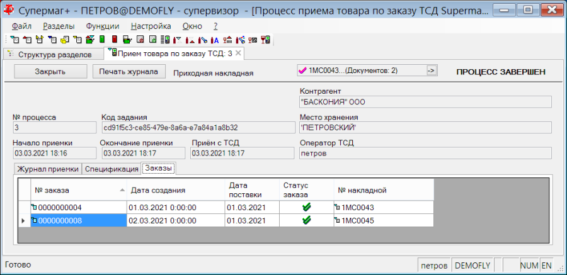Click the row selector arrow for order 0000000008
The height and width of the screenshot is (275, 567).
click(x=24, y=220)
